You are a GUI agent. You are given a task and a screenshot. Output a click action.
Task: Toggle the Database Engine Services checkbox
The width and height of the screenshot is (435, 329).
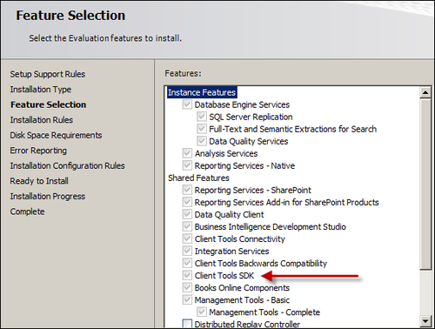point(187,104)
